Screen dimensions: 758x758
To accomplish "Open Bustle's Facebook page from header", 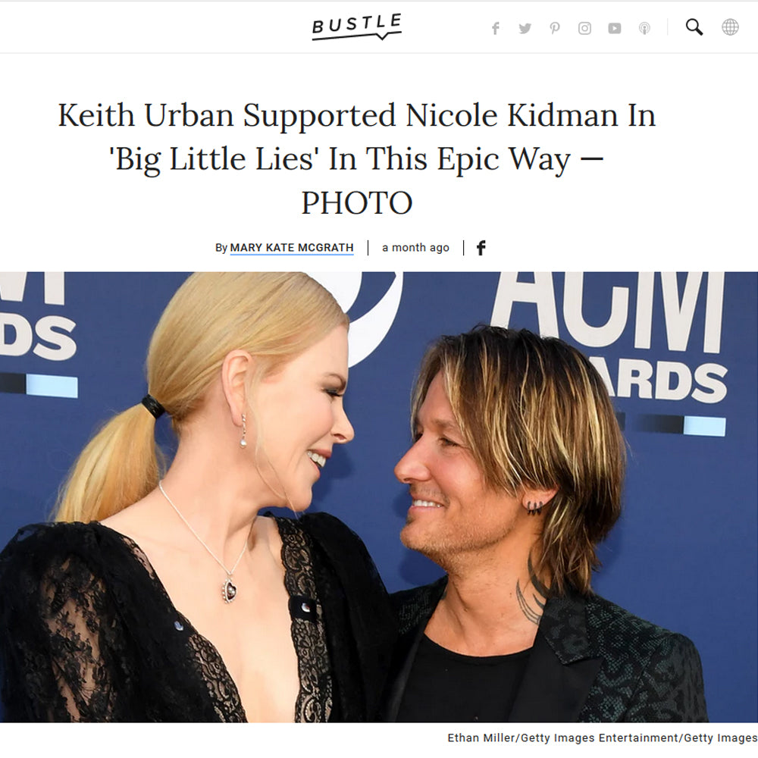I will pos(496,29).
